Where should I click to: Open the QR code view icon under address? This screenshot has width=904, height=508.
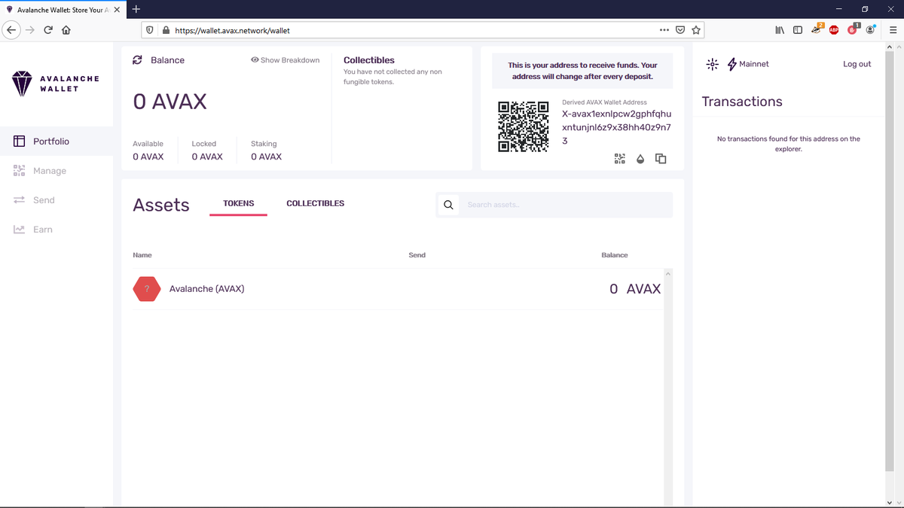pos(620,159)
